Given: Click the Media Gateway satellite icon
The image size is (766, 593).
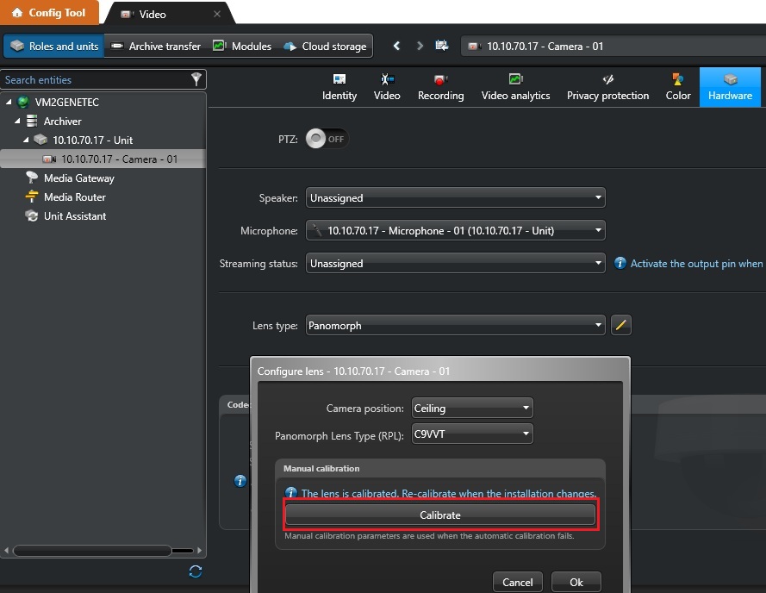Looking at the screenshot, I should click(32, 178).
